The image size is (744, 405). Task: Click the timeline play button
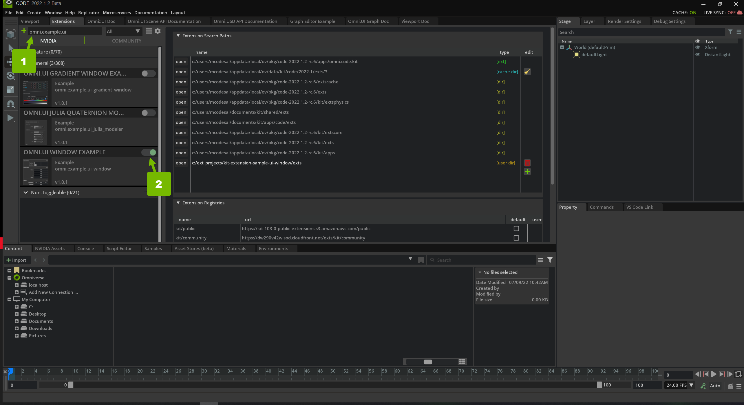tap(714, 374)
